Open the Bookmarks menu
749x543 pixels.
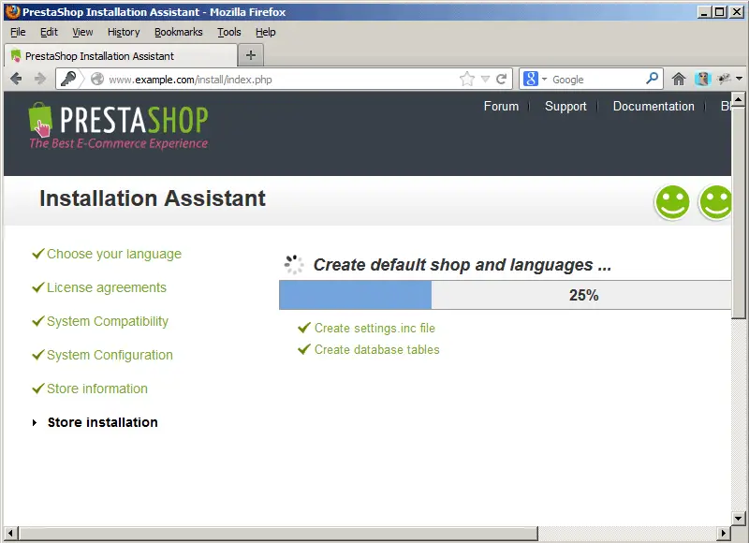click(179, 32)
